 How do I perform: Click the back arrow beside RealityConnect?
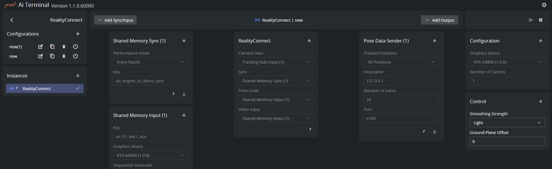pyautogui.click(x=12, y=20)
